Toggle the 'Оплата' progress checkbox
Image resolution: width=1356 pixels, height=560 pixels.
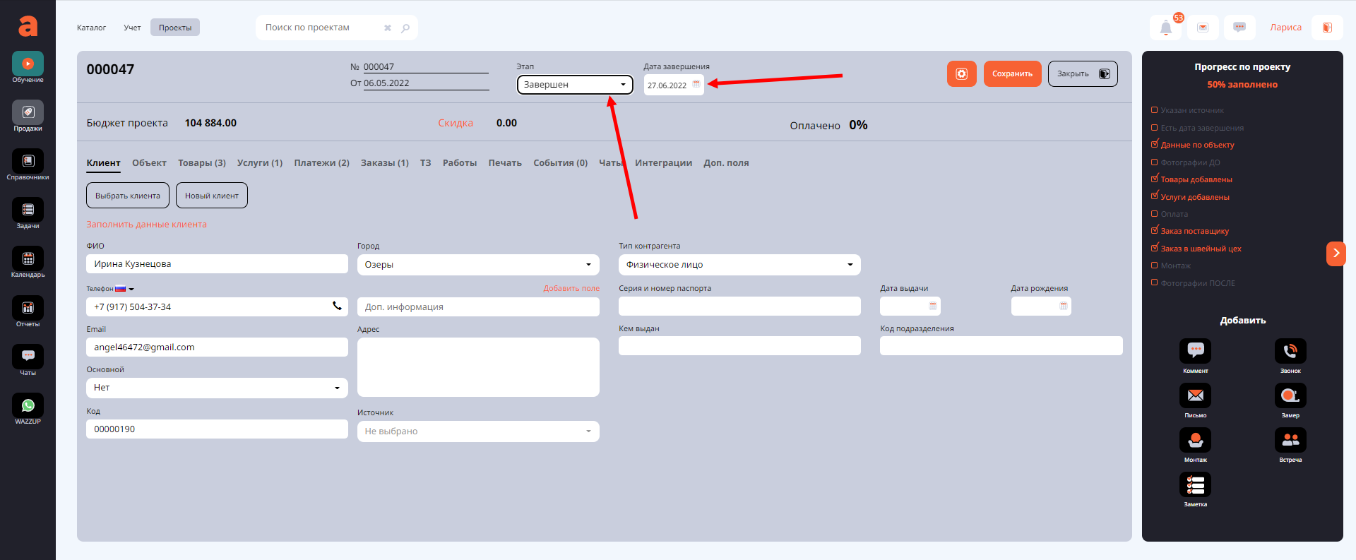click(1155, 214)
